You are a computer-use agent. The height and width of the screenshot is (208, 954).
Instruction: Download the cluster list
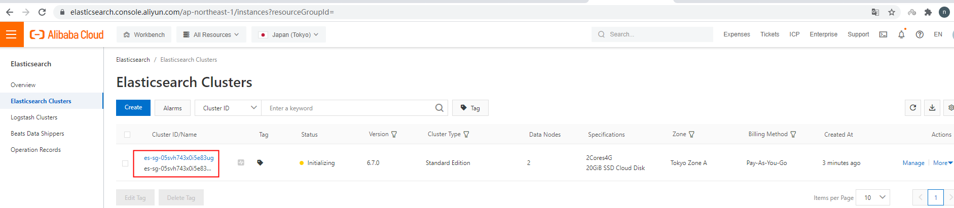pyautogui.click(x=932, y=108)
